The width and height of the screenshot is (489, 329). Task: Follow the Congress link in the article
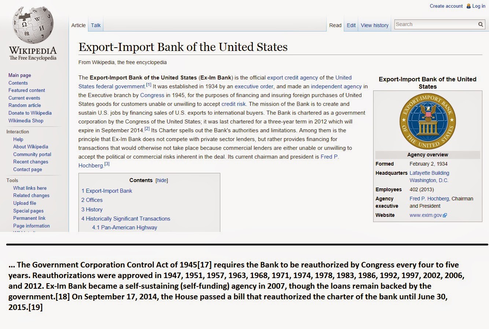coord(152,95)
